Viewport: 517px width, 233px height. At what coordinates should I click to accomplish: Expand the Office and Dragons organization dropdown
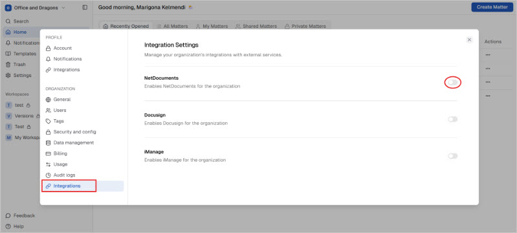click(35, 8)
